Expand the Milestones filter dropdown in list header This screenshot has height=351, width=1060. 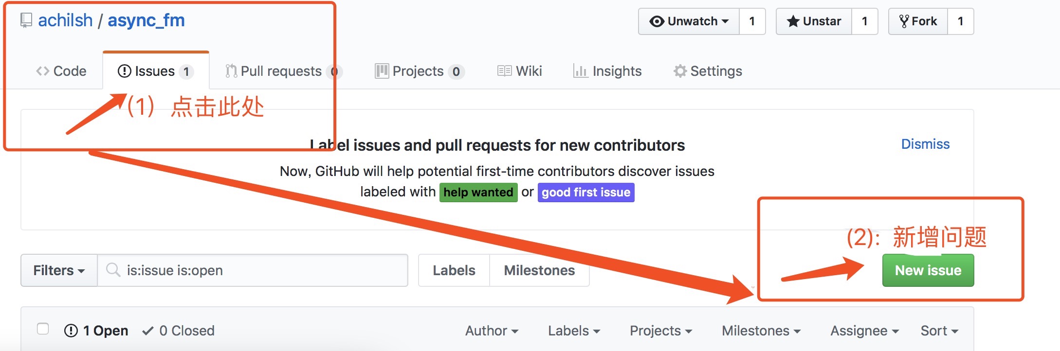point(761,331)
